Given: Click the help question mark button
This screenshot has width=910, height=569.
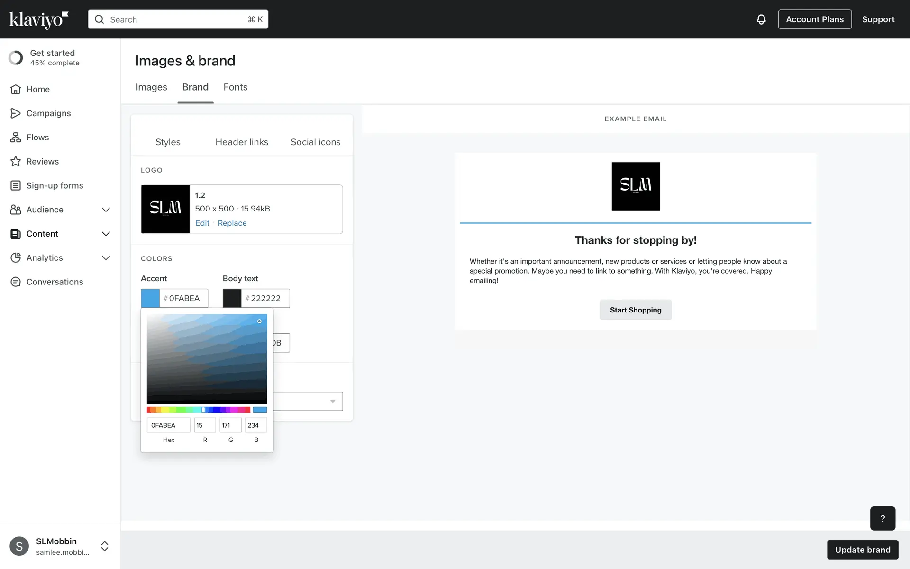Looking at the screenshot, I should tap(882, 518).
